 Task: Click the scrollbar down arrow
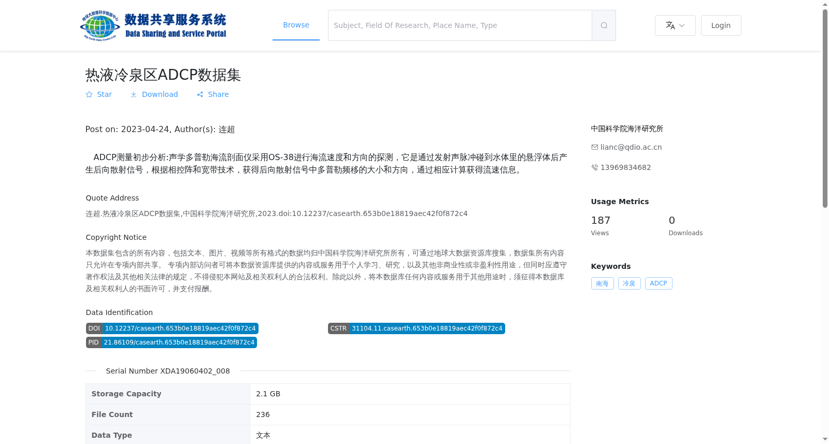pyautogui.click(x=825, y=439)
